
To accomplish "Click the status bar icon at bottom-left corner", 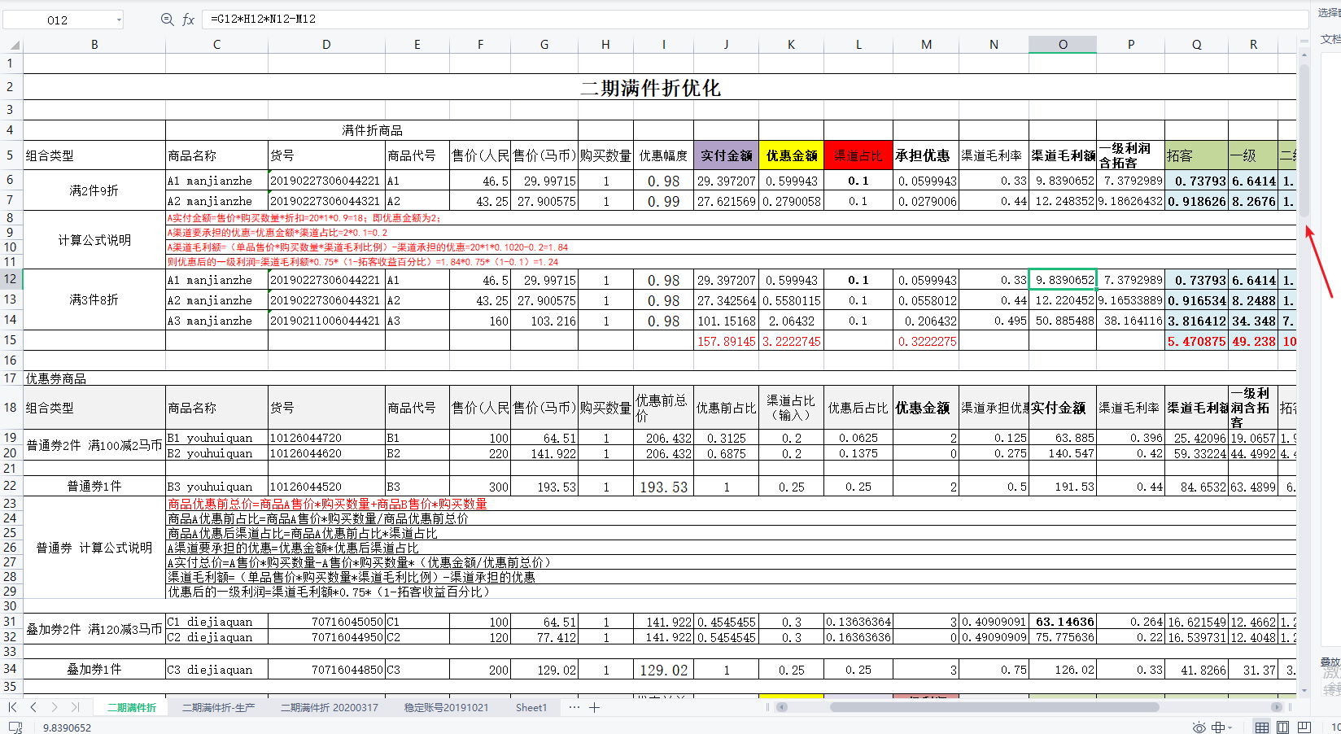I will tap(15, 727).
